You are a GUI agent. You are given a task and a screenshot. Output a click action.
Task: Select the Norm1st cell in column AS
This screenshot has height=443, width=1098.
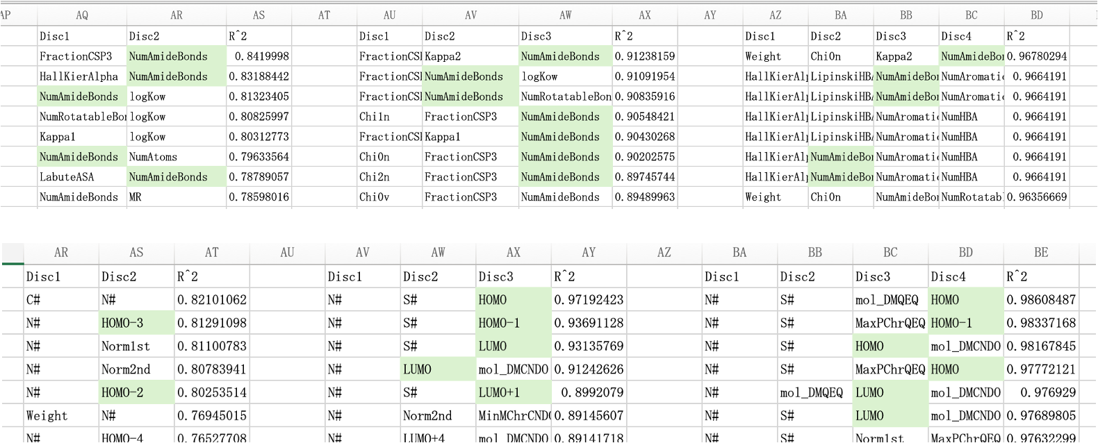[x=136, y=346]
